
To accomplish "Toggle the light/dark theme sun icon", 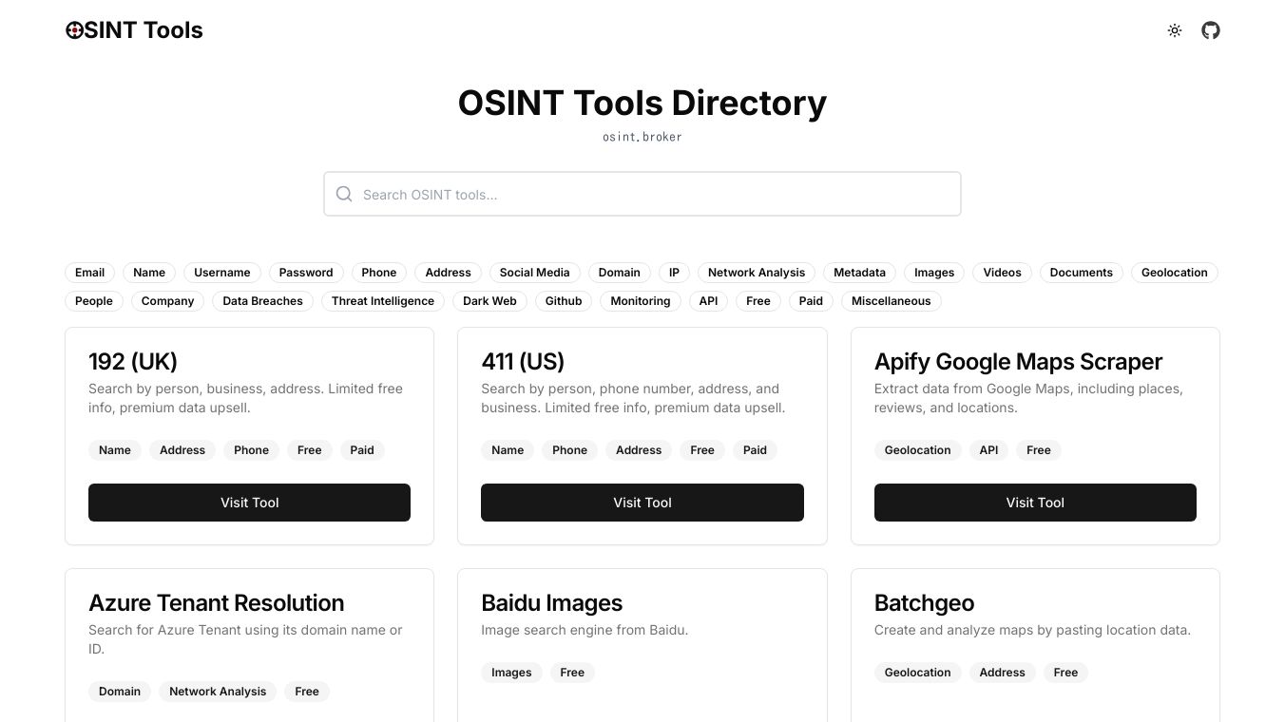I will pos(1175,30).
